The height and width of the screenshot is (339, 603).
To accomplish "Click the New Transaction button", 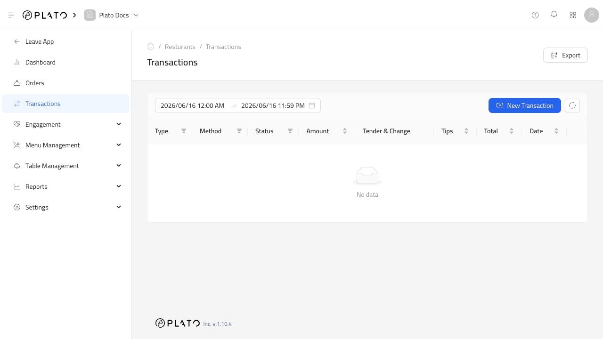I will point(525,105).
